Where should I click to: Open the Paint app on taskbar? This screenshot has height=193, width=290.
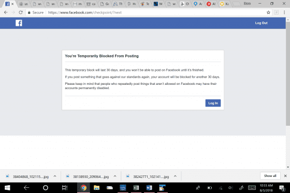click(162, 188)
